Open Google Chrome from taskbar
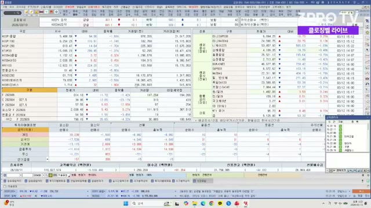Viewport: 371px width, 208px height. 211,203
